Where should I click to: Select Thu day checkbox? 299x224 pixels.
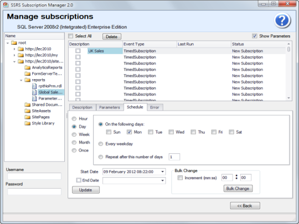[x=193, y=132]
